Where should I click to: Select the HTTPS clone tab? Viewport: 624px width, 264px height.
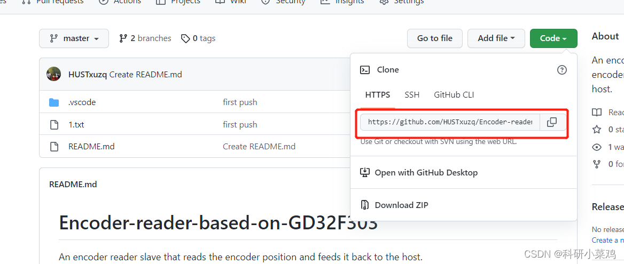(x=378, y=95)
